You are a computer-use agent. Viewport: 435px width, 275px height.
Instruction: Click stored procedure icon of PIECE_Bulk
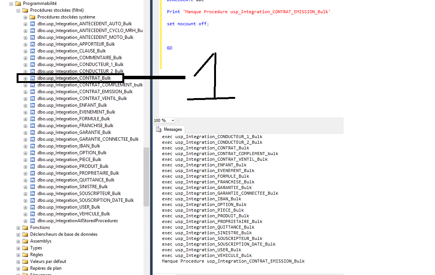point(32,160)
